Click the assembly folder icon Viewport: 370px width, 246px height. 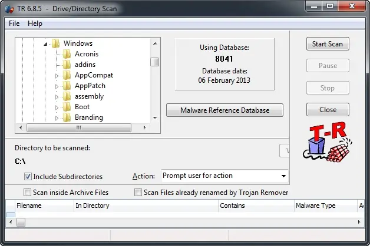[67, 96]
